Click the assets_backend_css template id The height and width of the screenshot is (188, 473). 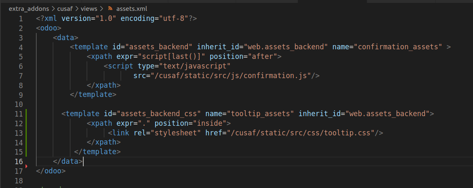pyautogui.click(x=159, y=114)
